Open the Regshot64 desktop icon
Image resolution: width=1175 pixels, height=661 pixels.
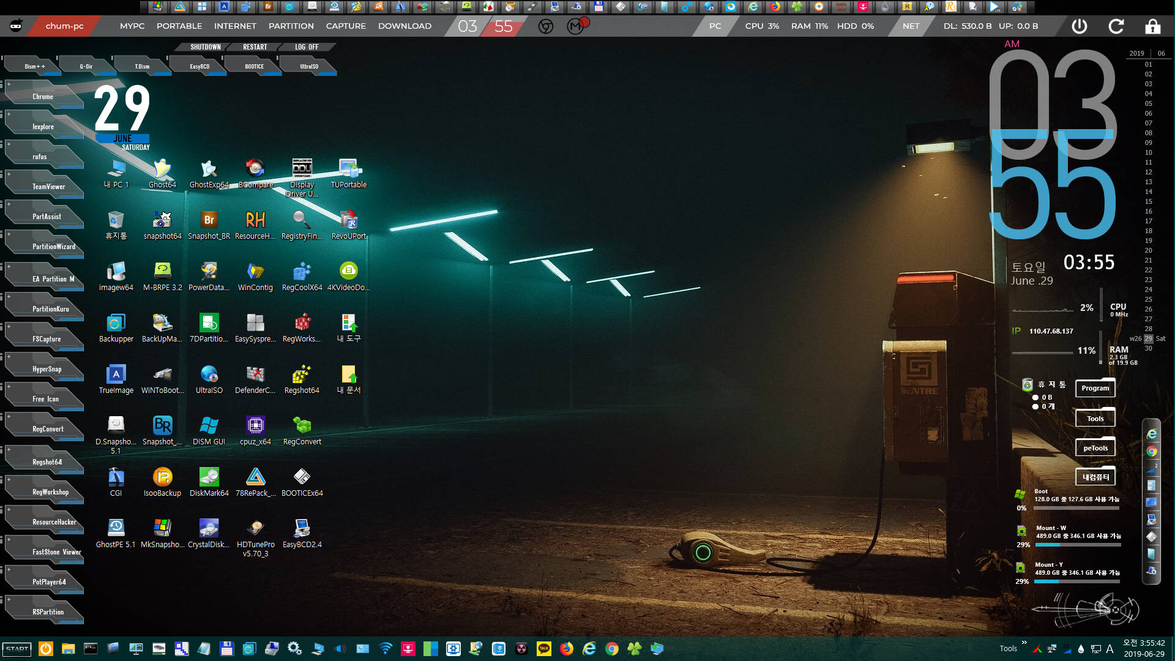302,379
